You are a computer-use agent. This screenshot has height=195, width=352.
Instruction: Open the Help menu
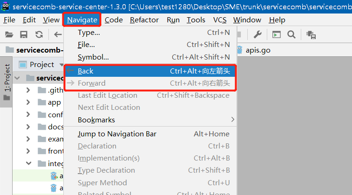[x=277, y=20]
